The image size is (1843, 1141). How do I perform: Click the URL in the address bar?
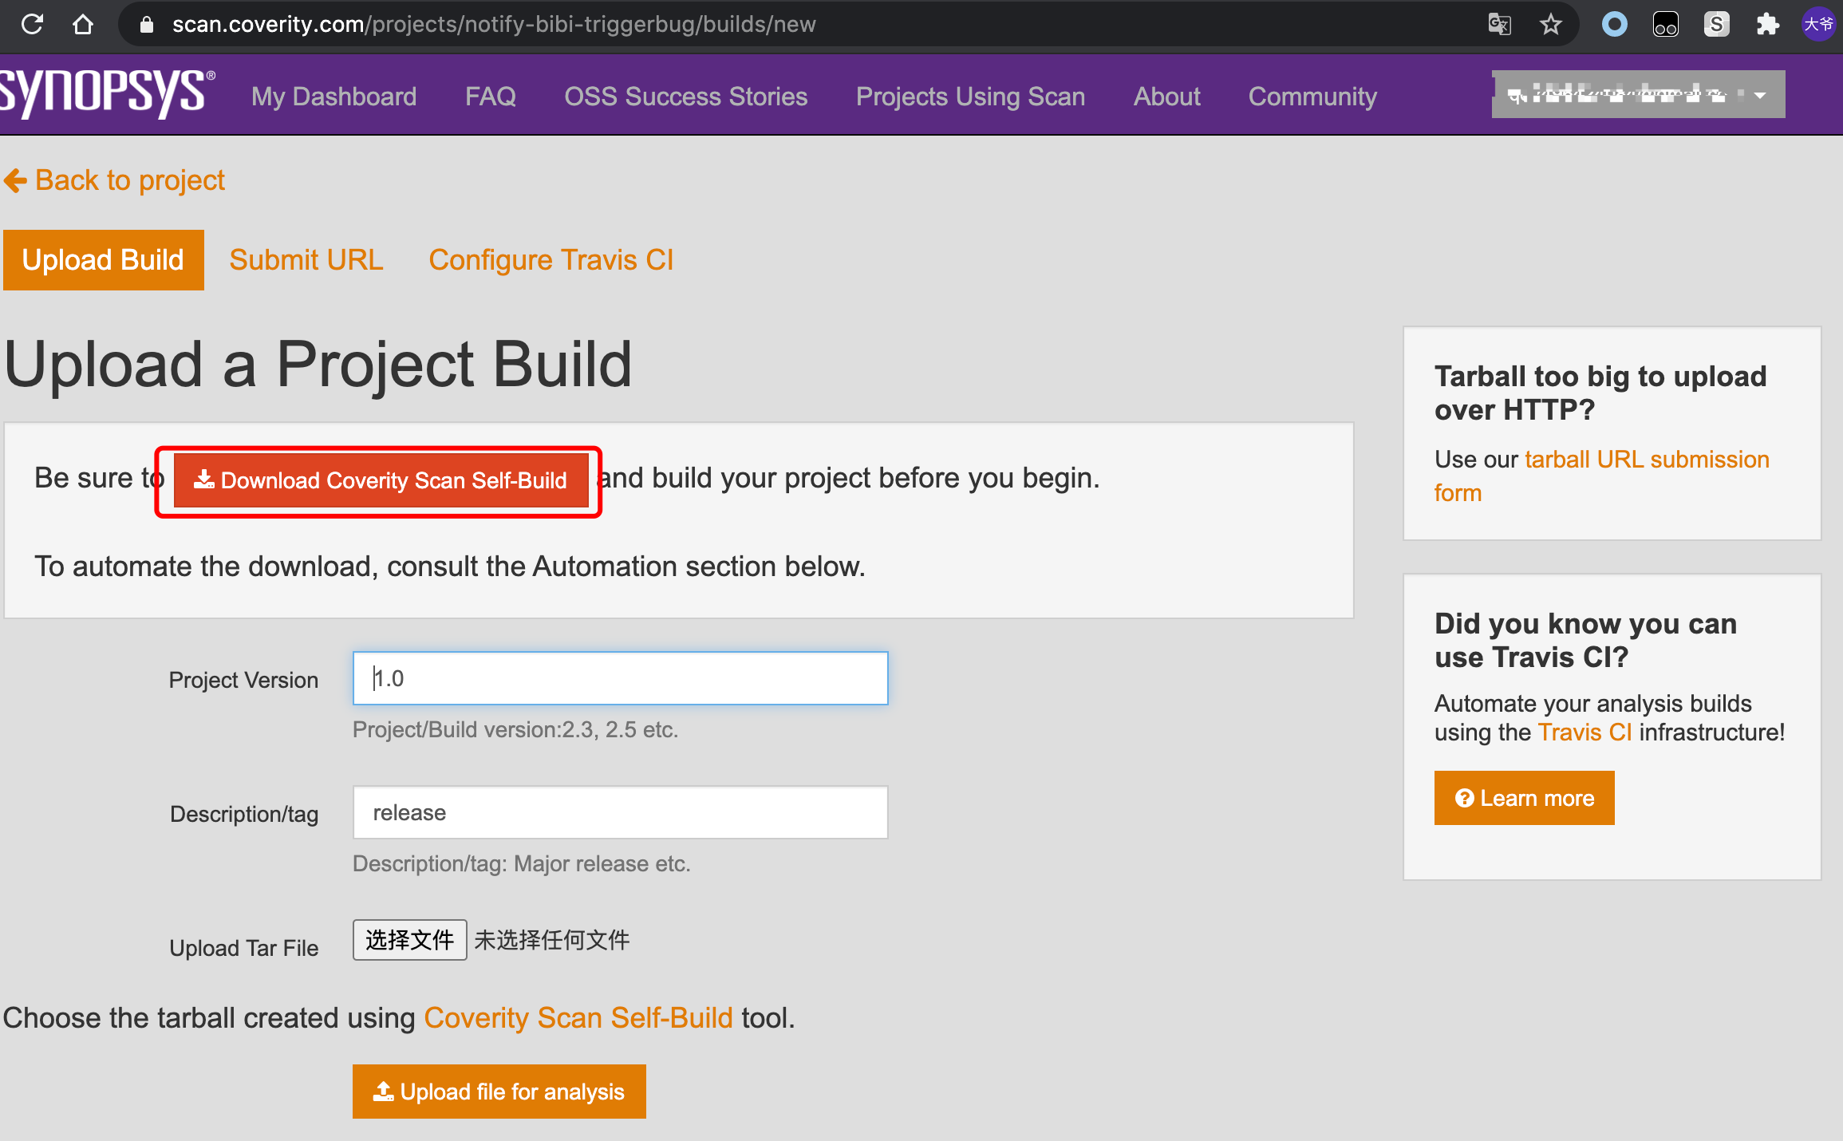pyautogui.click(x=494, y=24)
